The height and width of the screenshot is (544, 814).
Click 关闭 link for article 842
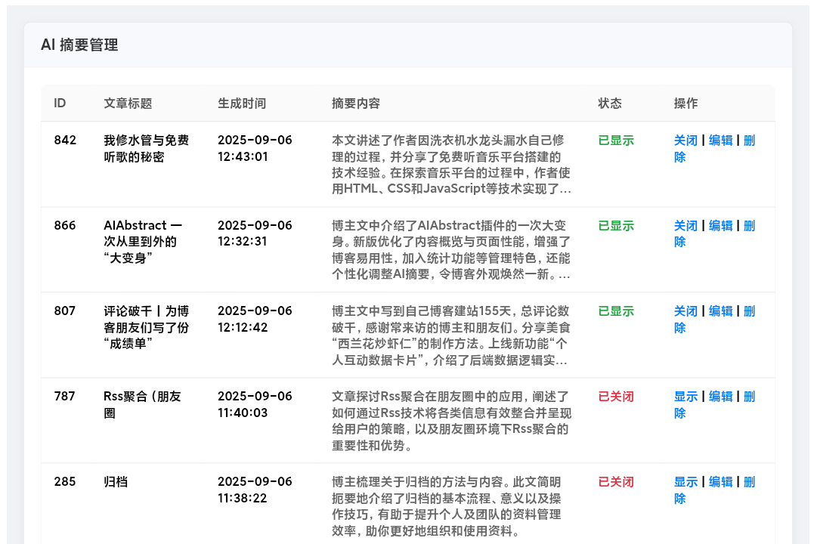pos(686,141)
